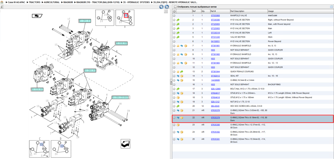Open detail view thumbnail D
The image size is (334, 159).
[61, 149]
